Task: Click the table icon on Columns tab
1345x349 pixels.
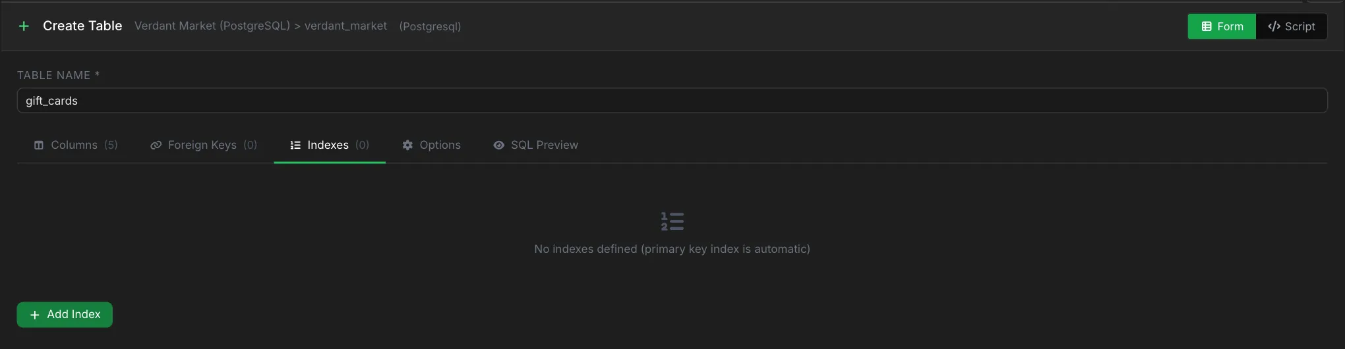Action: point(39,145)
